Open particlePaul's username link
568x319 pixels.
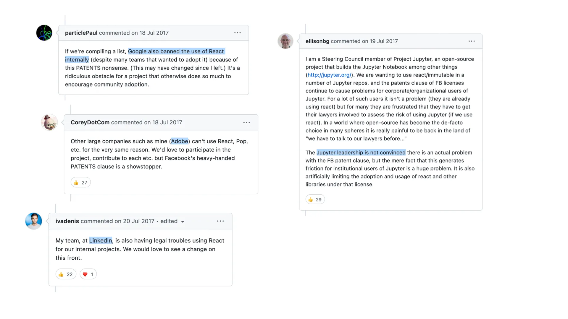(81, 33)
